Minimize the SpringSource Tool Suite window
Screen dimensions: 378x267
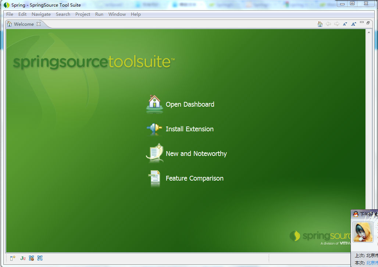(x=342, y=4)
